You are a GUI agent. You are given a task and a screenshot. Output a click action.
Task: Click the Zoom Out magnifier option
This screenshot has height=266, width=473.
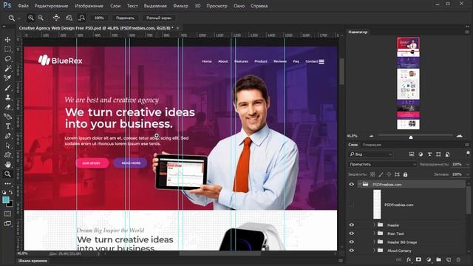click(x=41, y=18)
